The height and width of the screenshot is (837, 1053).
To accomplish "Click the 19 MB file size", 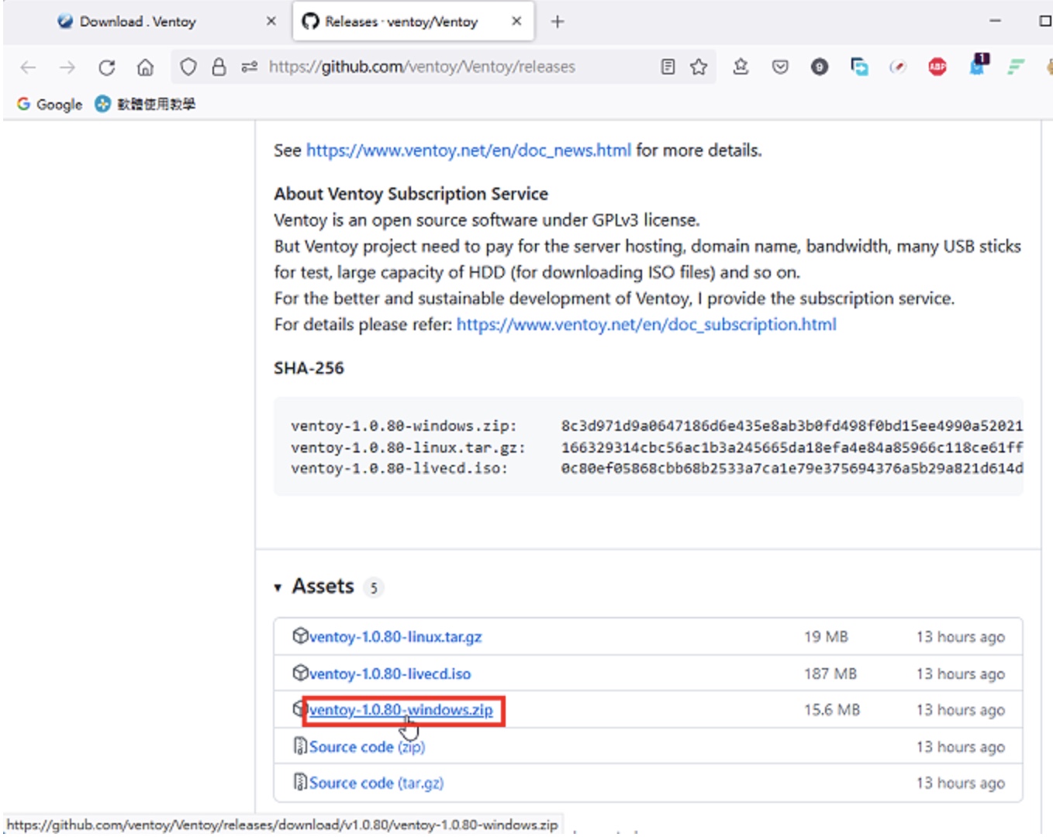I will [826, 637].
